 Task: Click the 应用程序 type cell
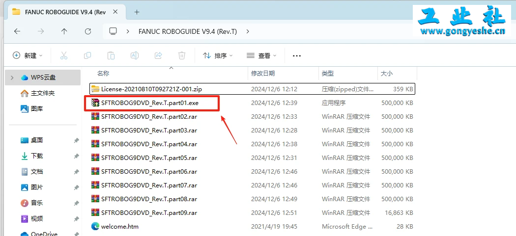pyautogui.click(x=334, y=103)
